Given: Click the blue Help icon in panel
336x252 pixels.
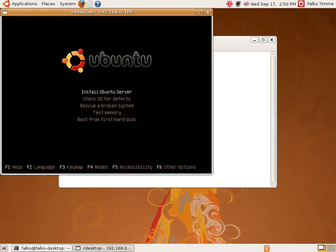Looking at the screenshot, I should point(98,4).
